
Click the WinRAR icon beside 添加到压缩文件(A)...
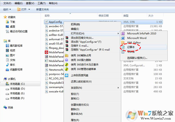[67, 38]
